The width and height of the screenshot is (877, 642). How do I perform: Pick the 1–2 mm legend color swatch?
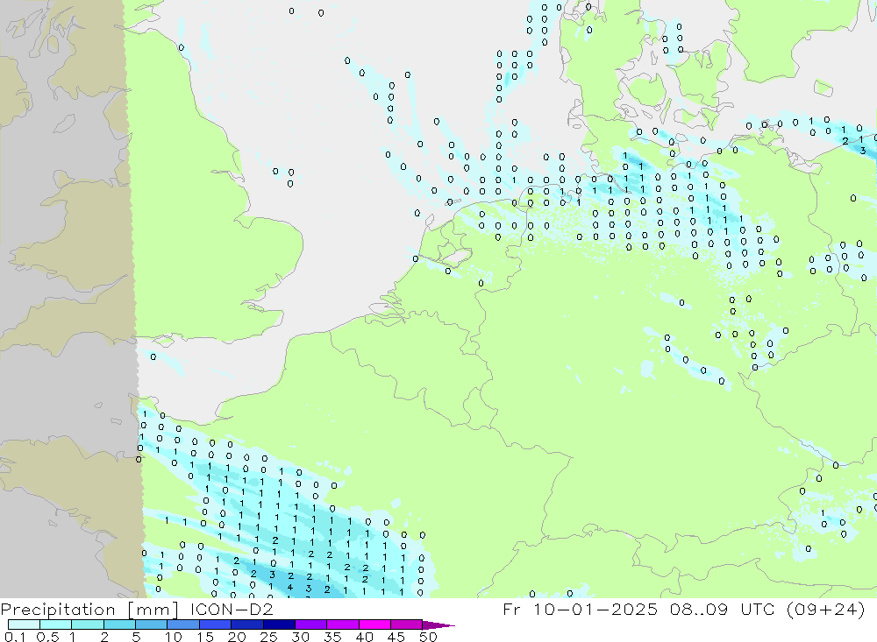88,624
